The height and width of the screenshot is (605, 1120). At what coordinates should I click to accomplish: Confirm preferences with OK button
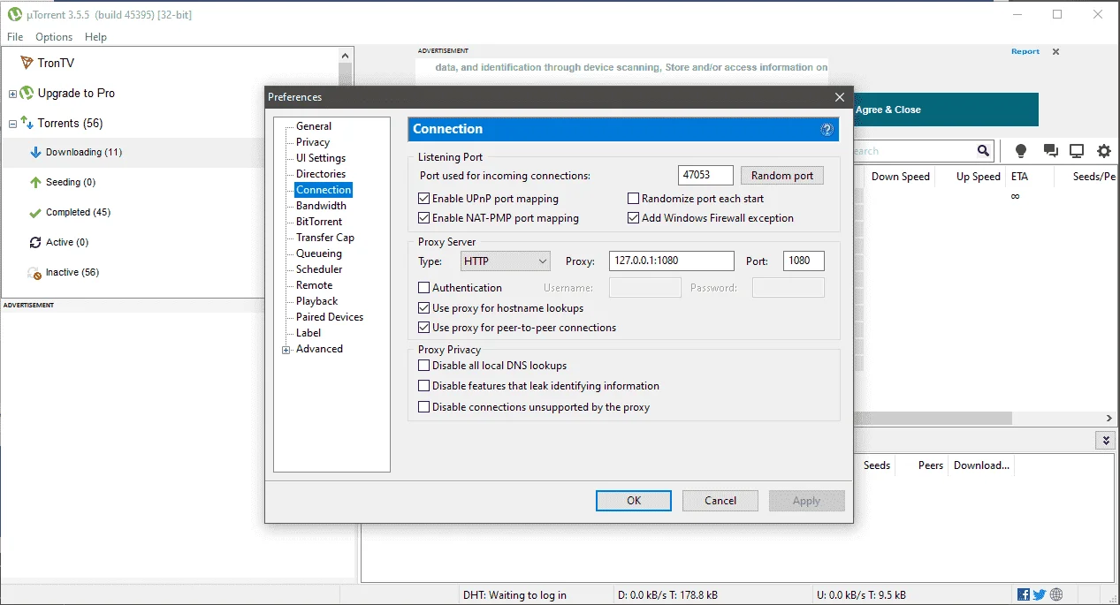click(634, 501)
